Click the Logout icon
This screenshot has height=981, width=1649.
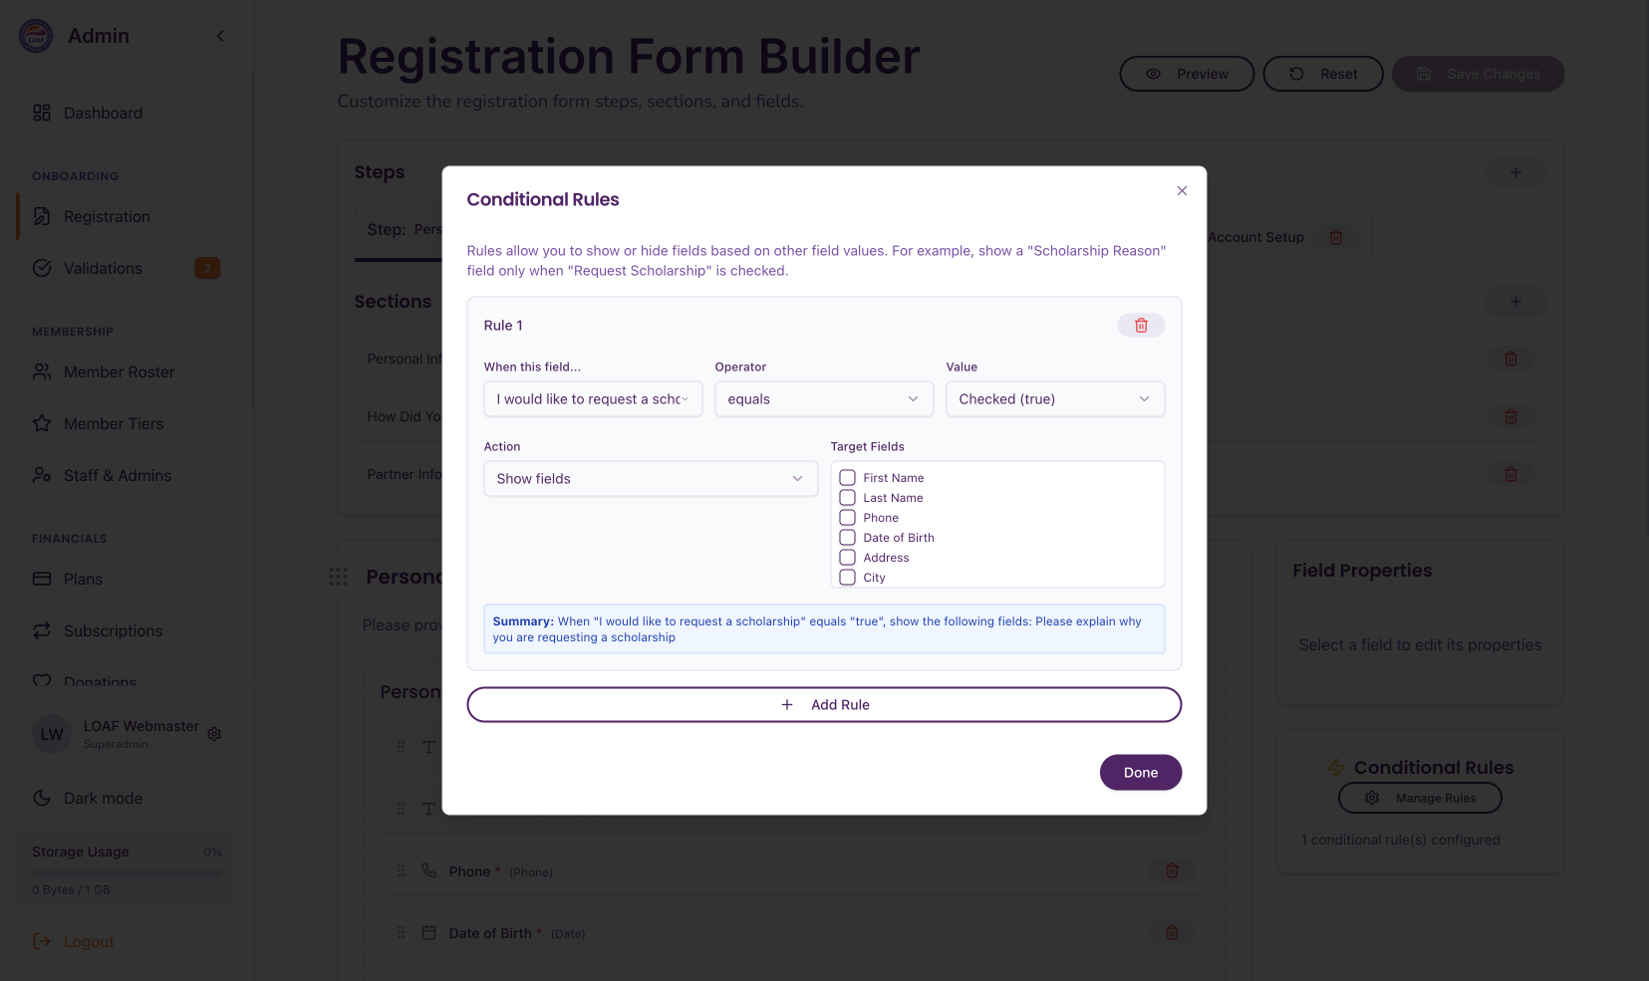(x=42, y=941)
